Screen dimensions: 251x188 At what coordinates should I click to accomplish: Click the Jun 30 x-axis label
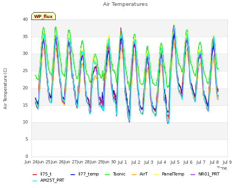click(110, 162)
